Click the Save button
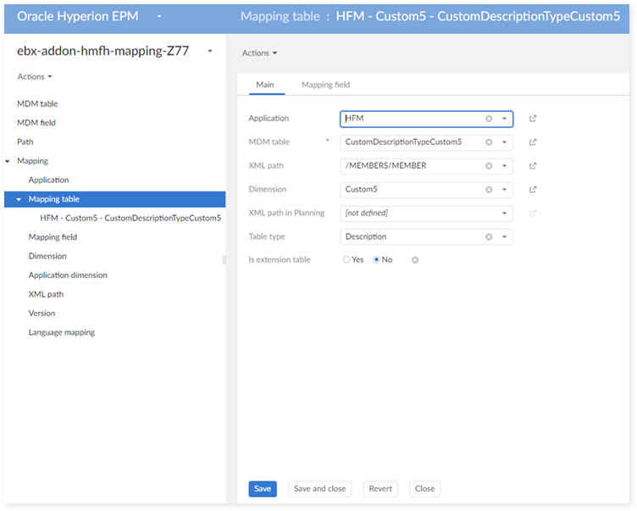Screen dimensions: 637x511 [263, 489]
